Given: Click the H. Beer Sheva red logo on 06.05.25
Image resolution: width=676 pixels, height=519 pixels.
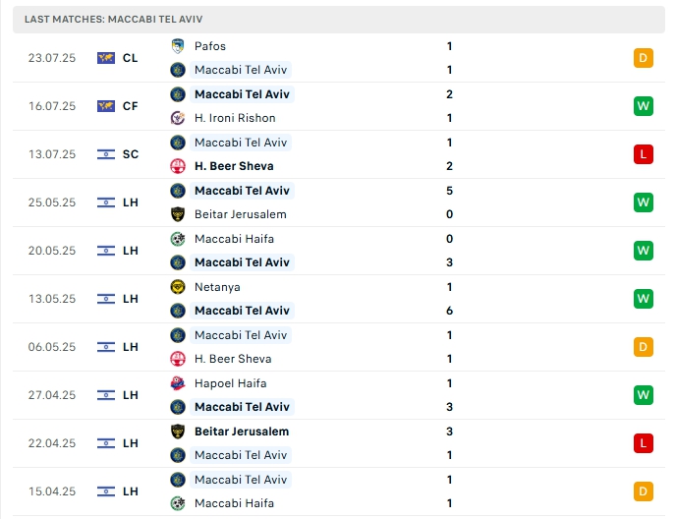Looking at the screenshot, I should tap(178, 359).
